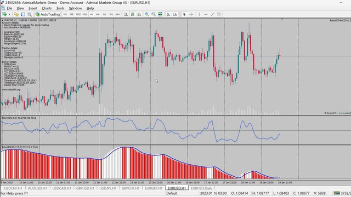351x197 pixels.
Task: Draw a horizontal line tool
Action: (x=206, y=14)
